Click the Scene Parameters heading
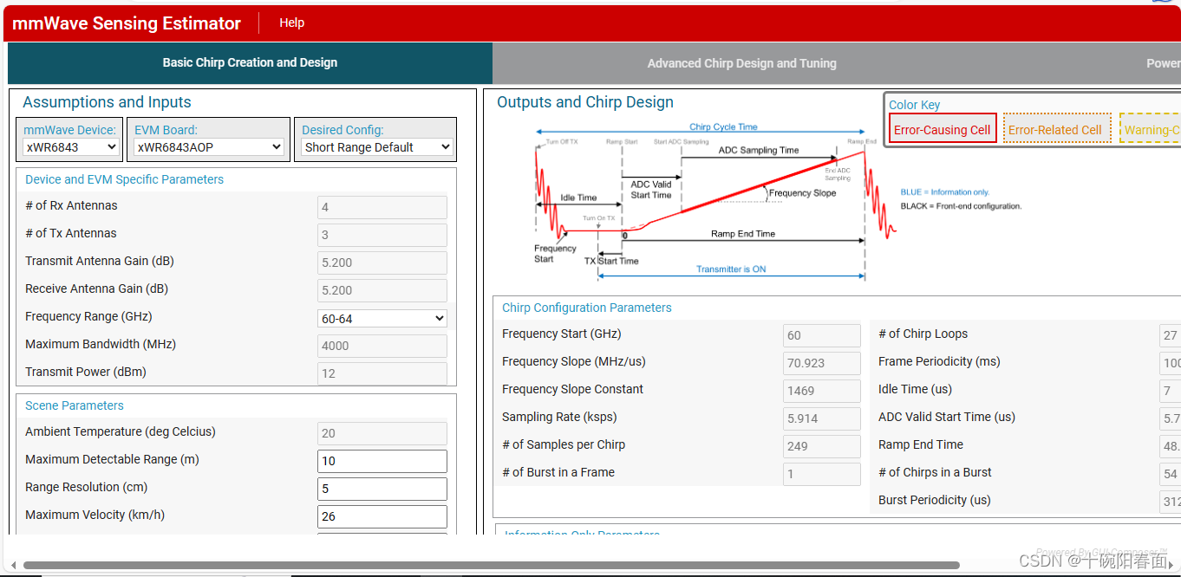Image resolution: width=1181 pixels, height=577 pixels. pyautogui.click(x=75, y=405)
